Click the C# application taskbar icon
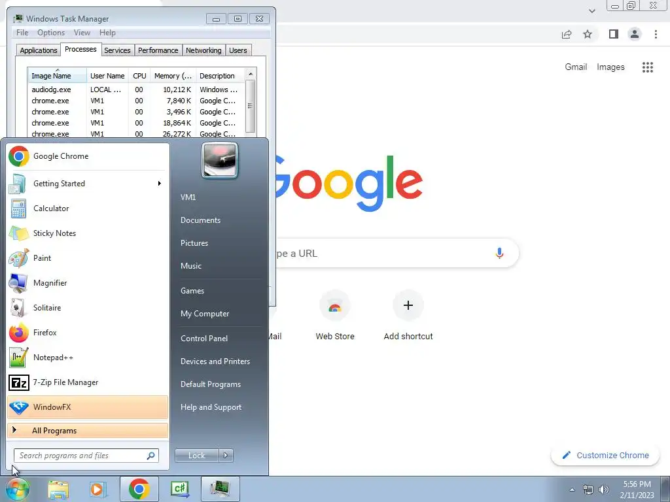The image size is (670, 502). point(179,489)
